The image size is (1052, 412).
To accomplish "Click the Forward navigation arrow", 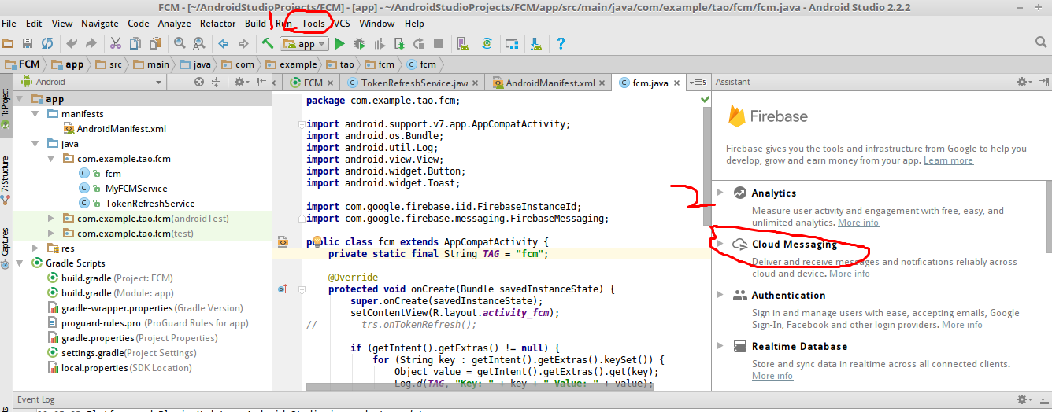I will [243, 43].
